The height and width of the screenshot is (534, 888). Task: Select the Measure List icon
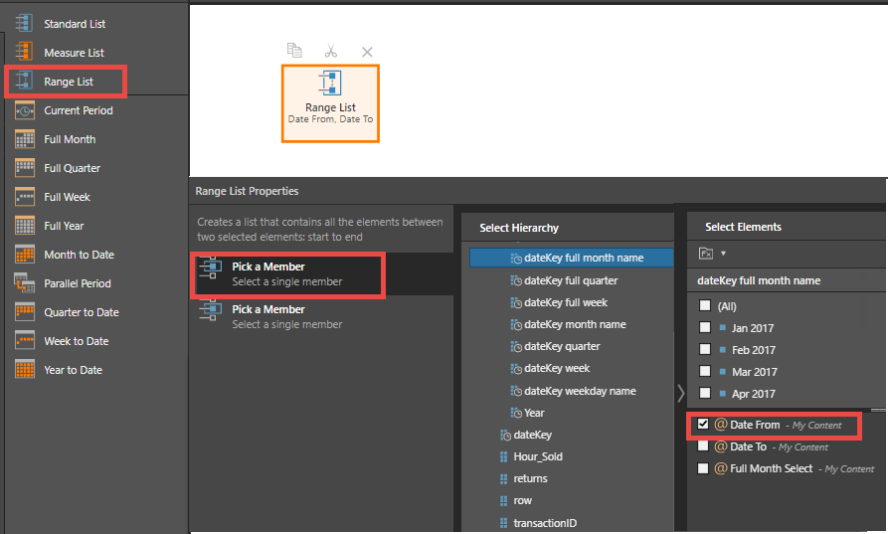coord(24,52)
